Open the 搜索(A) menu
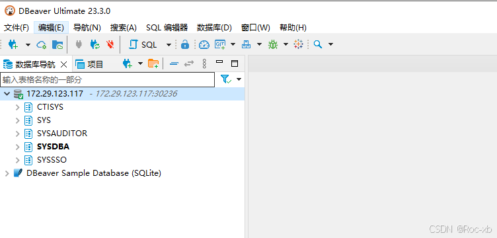497x238 pixels. coord(124,28)
